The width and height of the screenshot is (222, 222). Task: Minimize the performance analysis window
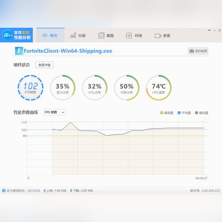pyautogui.click(x=215, y=31)
